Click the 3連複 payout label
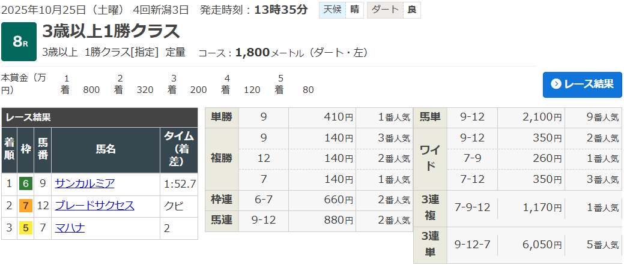The width and height of the screenshot is (624, 265). [x=430, y=207]
